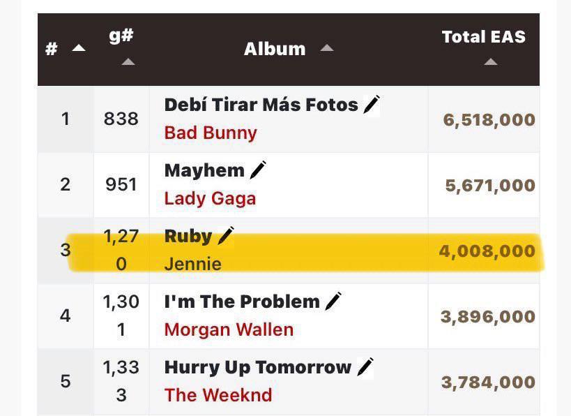Sort table by the g# column arrow
The image size is (571, 416).
[x=128, y=61]
